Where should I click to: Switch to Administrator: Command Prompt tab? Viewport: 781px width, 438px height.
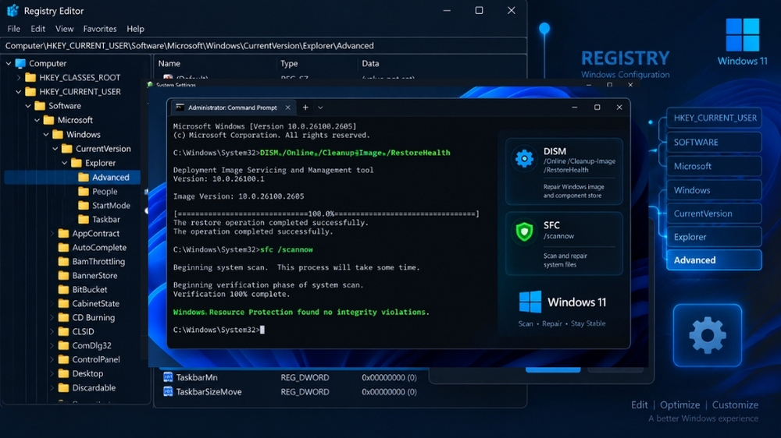[x=233, y=108]
